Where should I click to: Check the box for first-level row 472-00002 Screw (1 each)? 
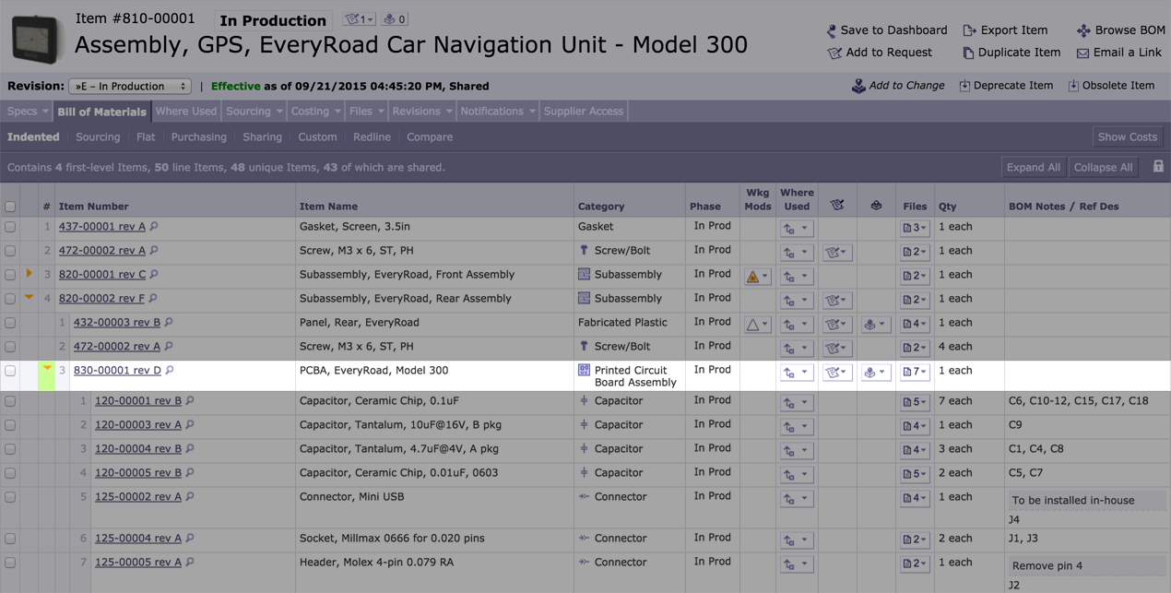[10, 251]
